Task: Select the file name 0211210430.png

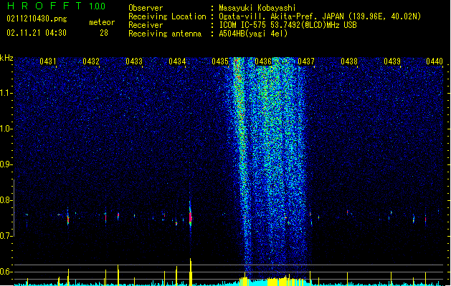Action: tap(37, 19)
